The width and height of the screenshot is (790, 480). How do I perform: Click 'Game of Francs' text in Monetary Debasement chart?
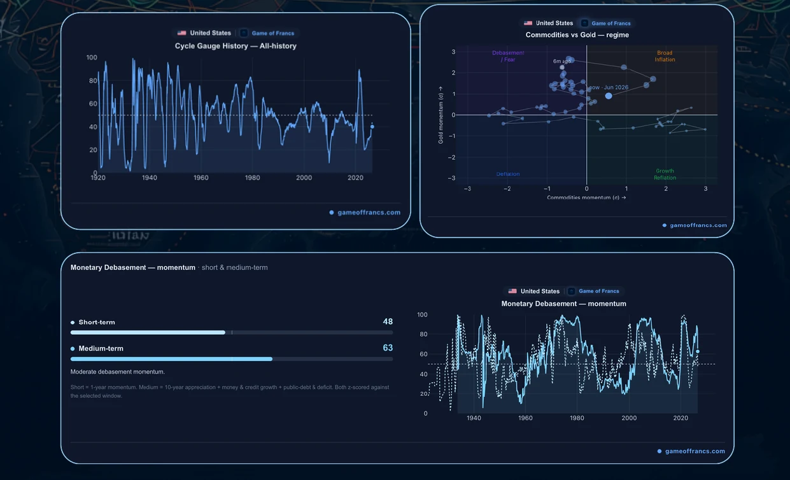(x=598, y=291)
